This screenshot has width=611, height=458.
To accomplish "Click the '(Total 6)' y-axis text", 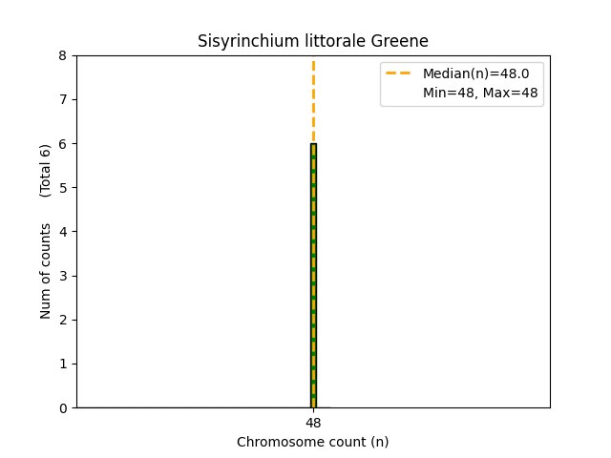I will (46, 171).
